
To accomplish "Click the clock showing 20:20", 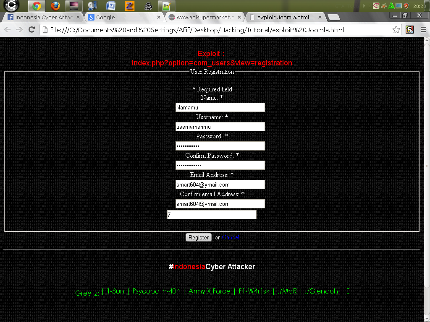I will tap(420, 6).
